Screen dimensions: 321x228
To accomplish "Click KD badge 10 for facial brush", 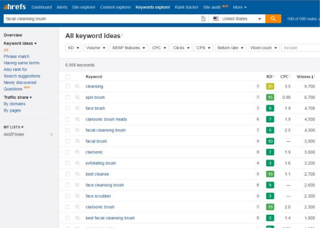I will point(270,141).
